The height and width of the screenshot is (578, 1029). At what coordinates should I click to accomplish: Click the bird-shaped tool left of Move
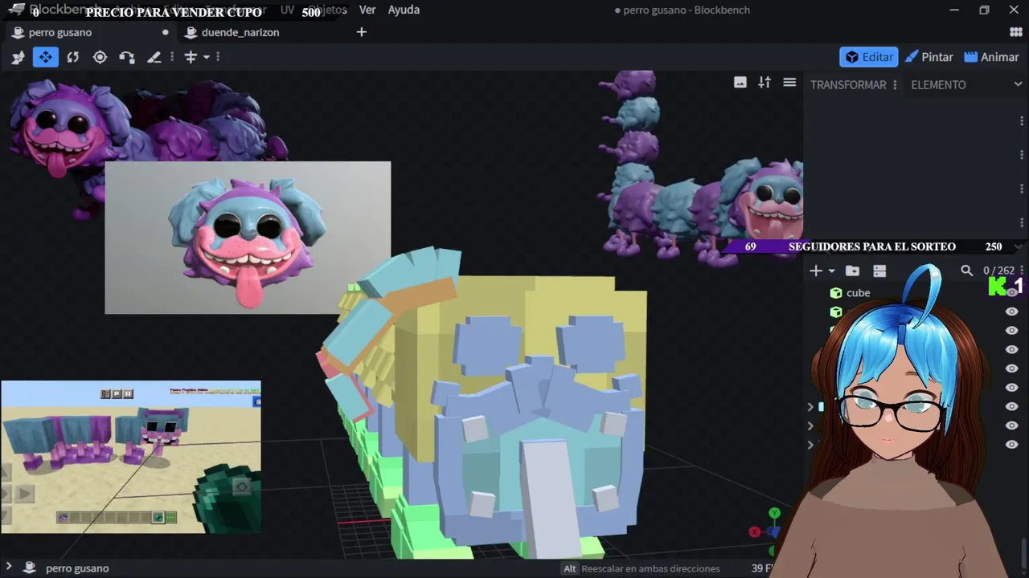point(18,57)
